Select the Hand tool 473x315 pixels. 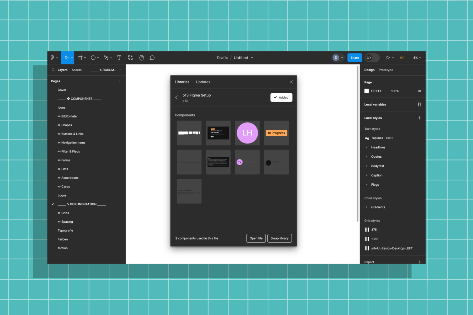point(141,57)
